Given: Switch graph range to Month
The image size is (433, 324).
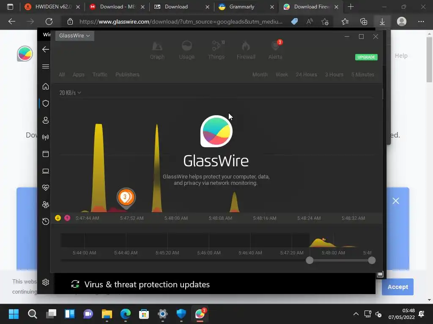Looking at the screenshot, I should 260,74.
